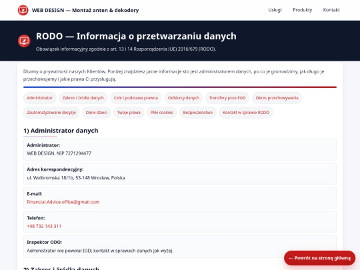Viewport: 360px width, 270px height.
Task: Click the red monitor logo in the header
Action: pos(23,10)
